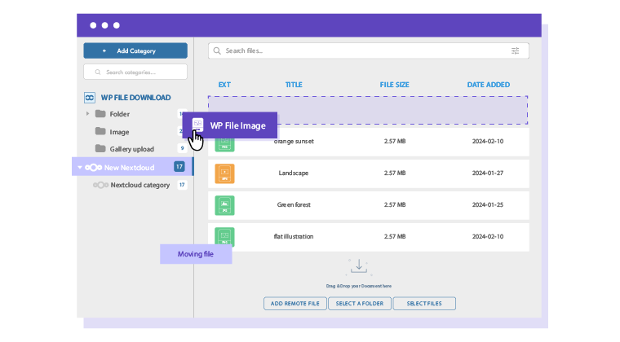Click the orange Landscape file icon
This screenshot has width=620, height=342.
tap(224, 173)
